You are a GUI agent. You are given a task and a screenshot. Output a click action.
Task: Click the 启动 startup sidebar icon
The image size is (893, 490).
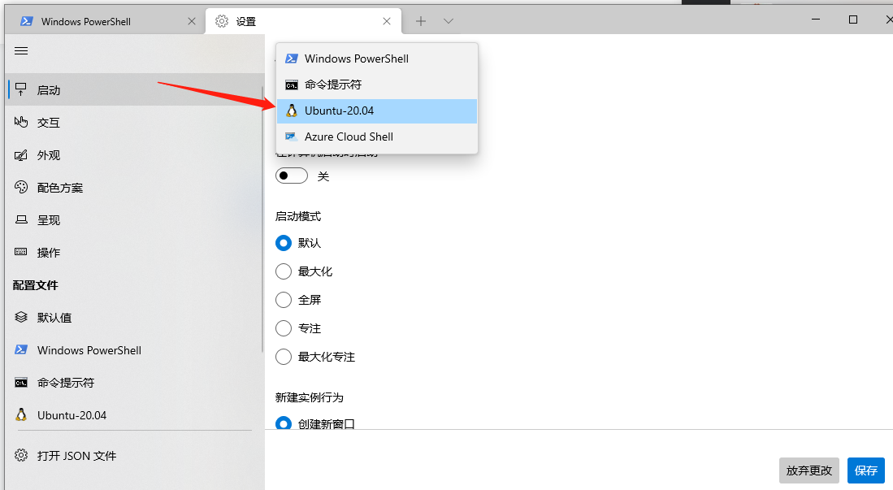coord(21,89)
